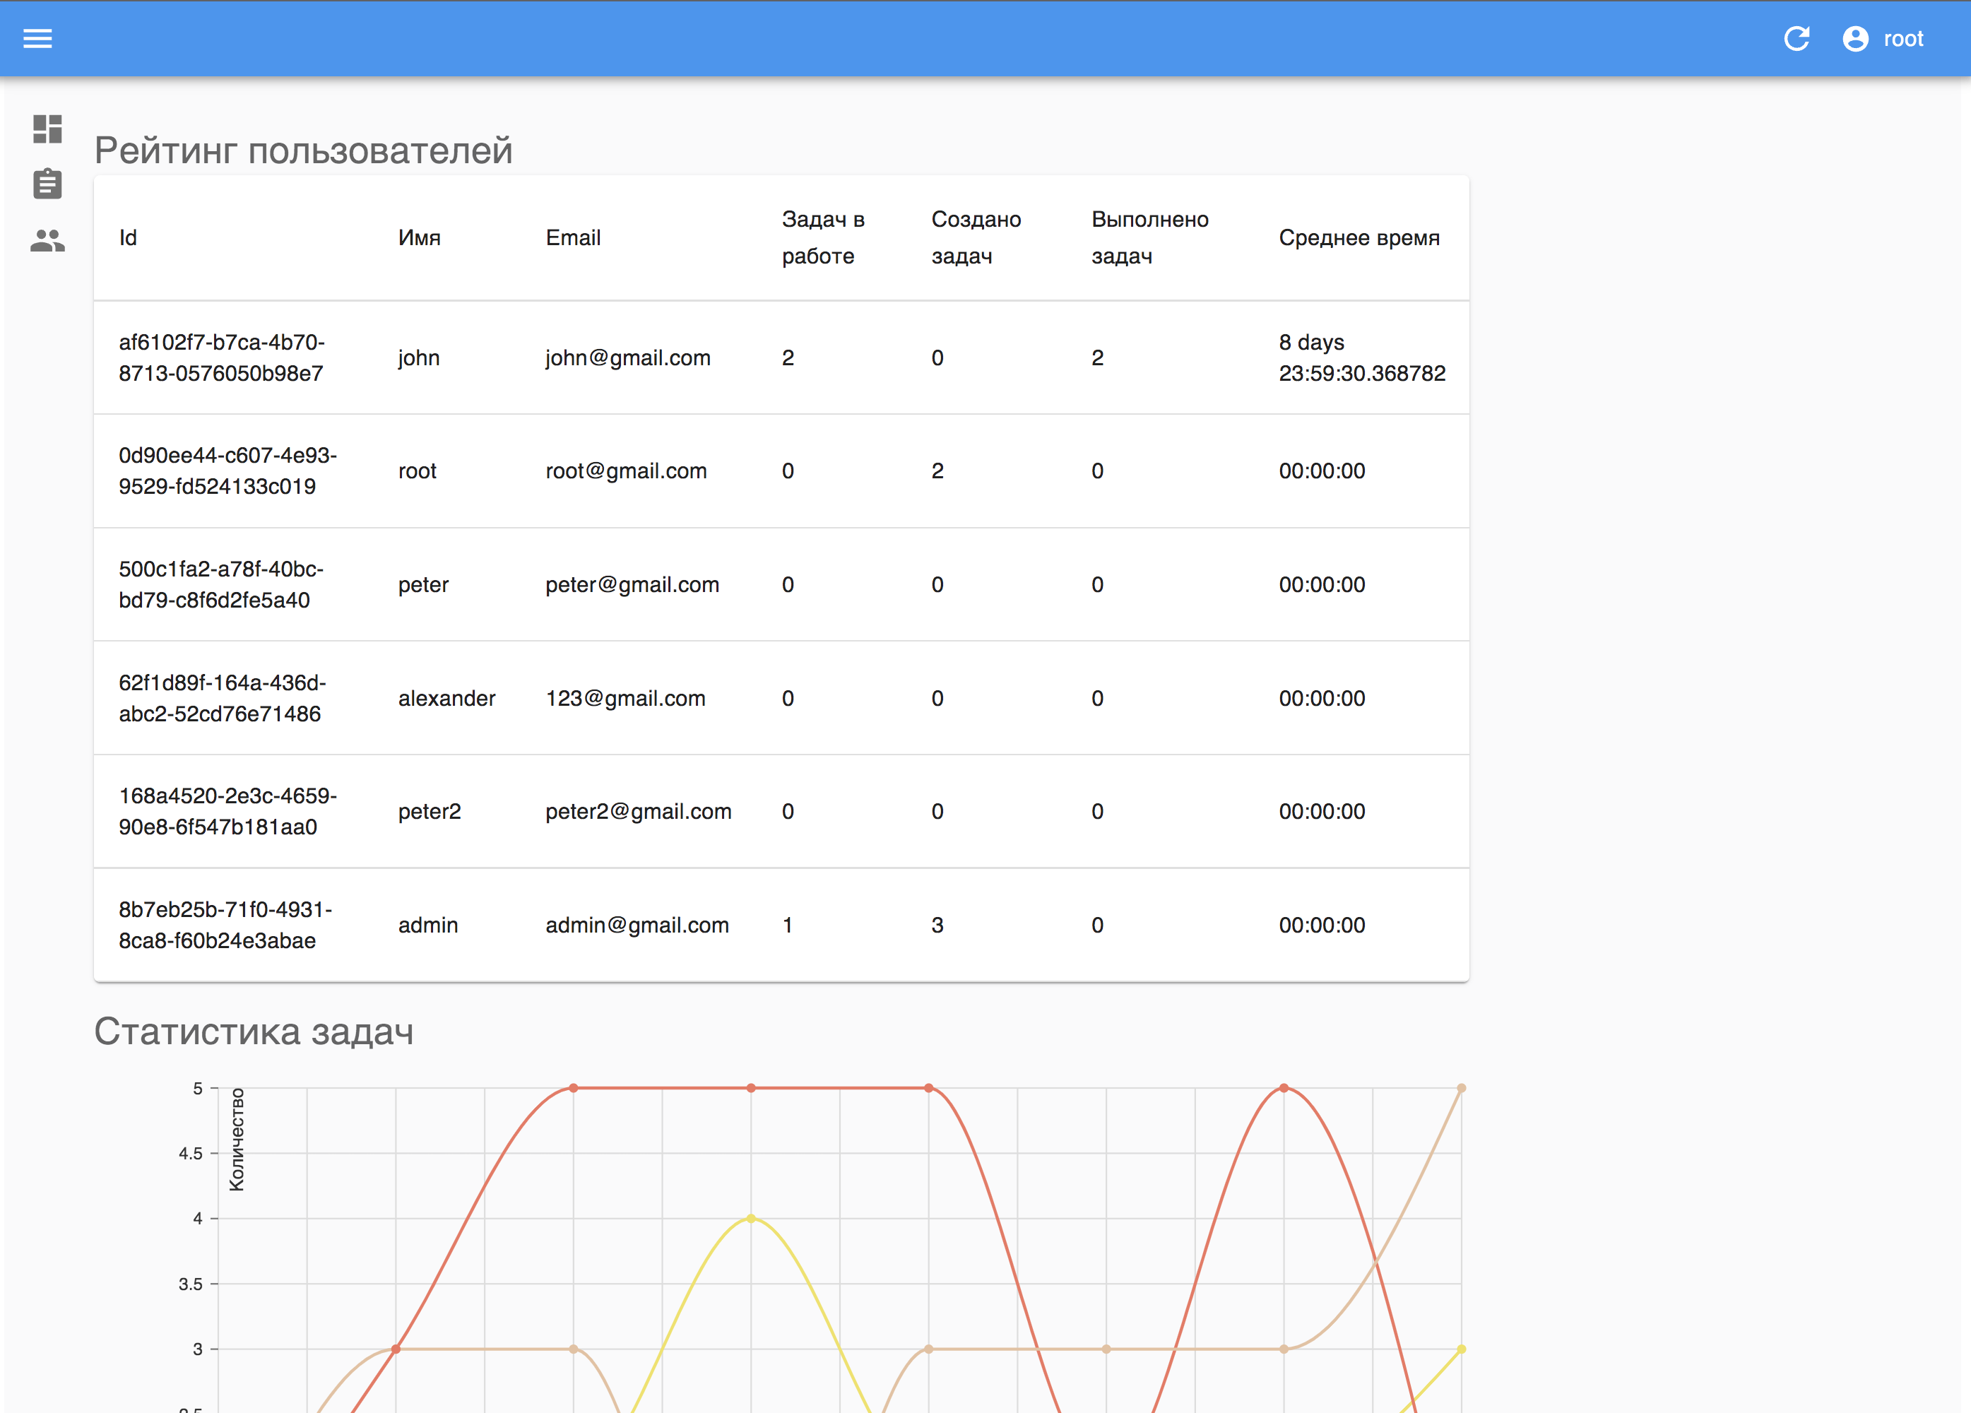
Task: Click 123@gmail.com email cell
Action: tap(625, 699)
